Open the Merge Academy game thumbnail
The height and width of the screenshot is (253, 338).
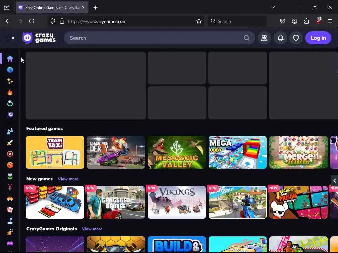tap(298, 152)
